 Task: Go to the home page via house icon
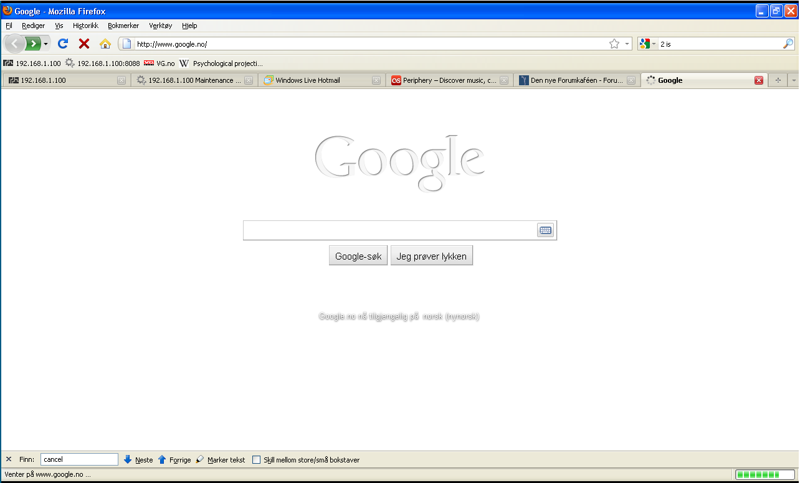105,44
